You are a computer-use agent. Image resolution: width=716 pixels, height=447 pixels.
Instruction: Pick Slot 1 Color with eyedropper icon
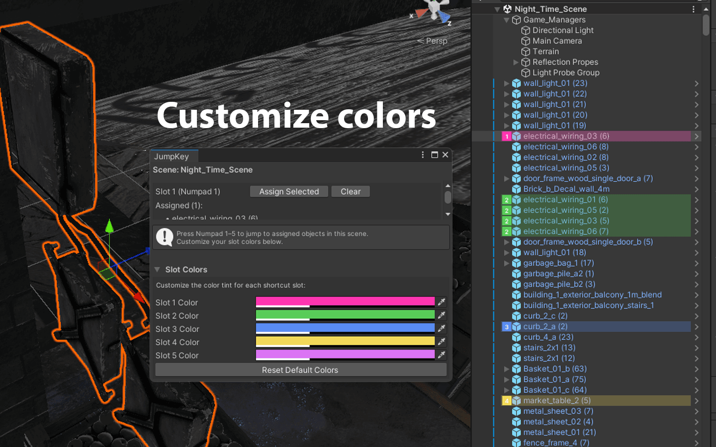tap(441, 302)
